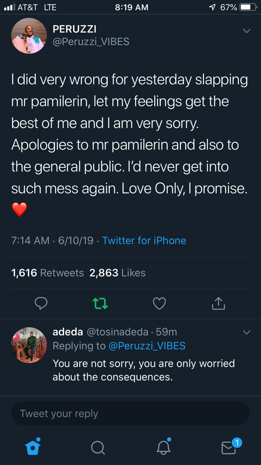
Task: Tap the Tweet your reply field
Action: 130,414
